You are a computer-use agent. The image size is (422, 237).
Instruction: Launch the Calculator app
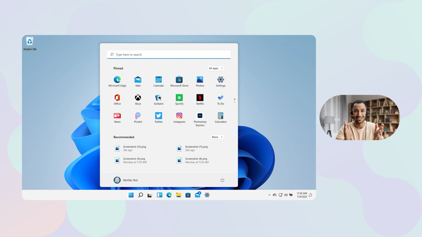tap(221, 118)
